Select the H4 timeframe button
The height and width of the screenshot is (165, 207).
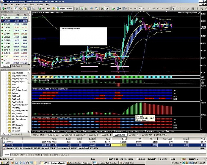pyautogui.click(x=154, y=9)
